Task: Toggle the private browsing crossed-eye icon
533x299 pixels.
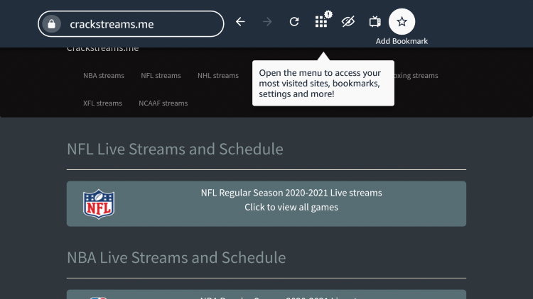Action: coord(348,22)
